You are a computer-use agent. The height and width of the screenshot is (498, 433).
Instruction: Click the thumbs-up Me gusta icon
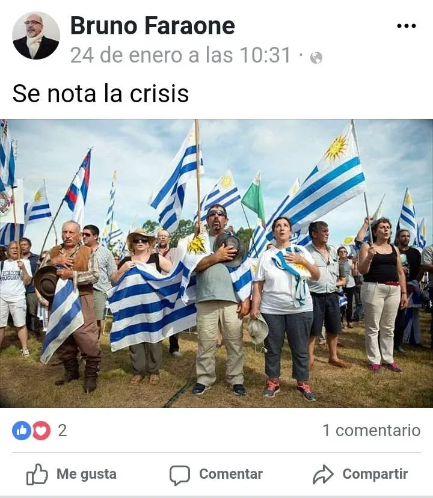37,474
